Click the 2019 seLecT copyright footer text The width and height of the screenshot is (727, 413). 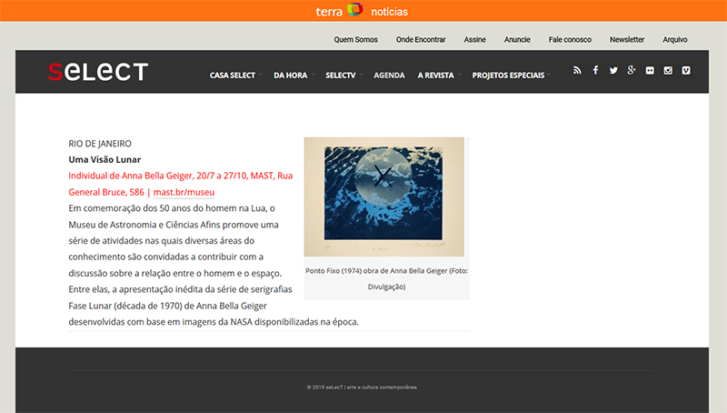tap(362, 387)
